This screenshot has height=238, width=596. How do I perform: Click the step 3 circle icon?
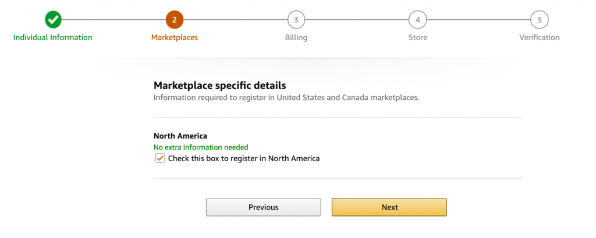tap(296, 20)
